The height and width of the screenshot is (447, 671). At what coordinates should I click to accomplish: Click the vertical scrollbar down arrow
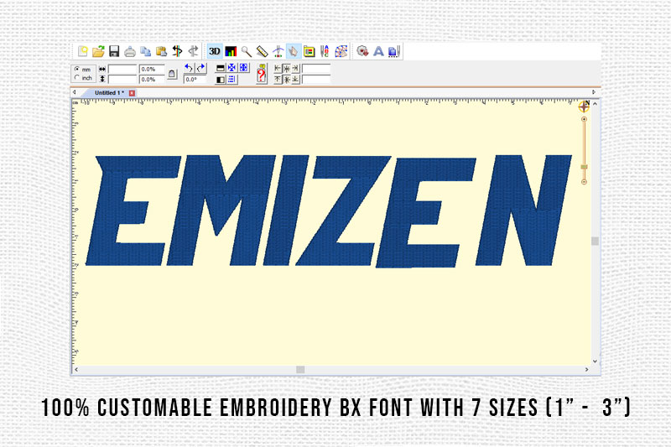pyautogui.click(x=596, y=361)
